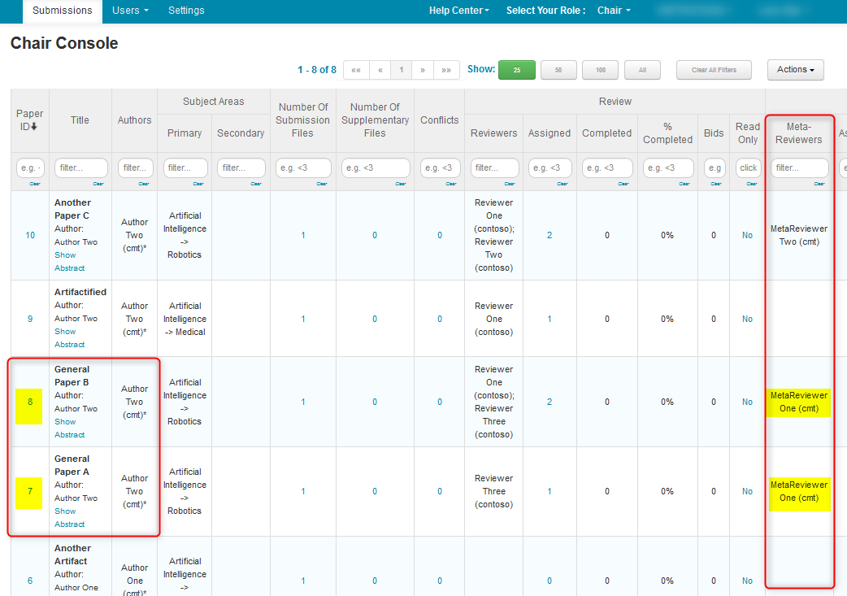Select MetaReviewer Two (cmt) cell
The height and width of the screenshot is (596, 847).
point(799,235)
